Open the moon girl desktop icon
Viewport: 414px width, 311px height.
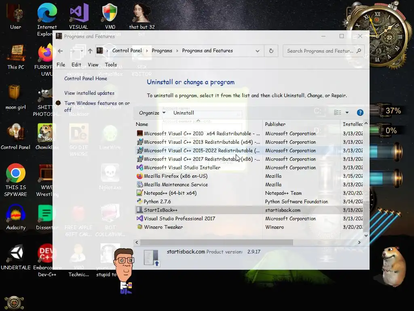(x=16, y=97)
